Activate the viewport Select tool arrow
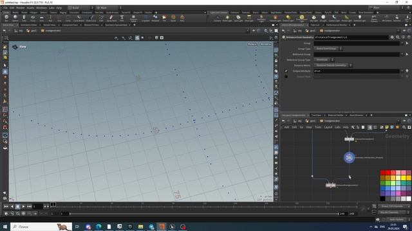Image resolution: width=412 pixels, height=231 pixels. click(x=5, y=65)
